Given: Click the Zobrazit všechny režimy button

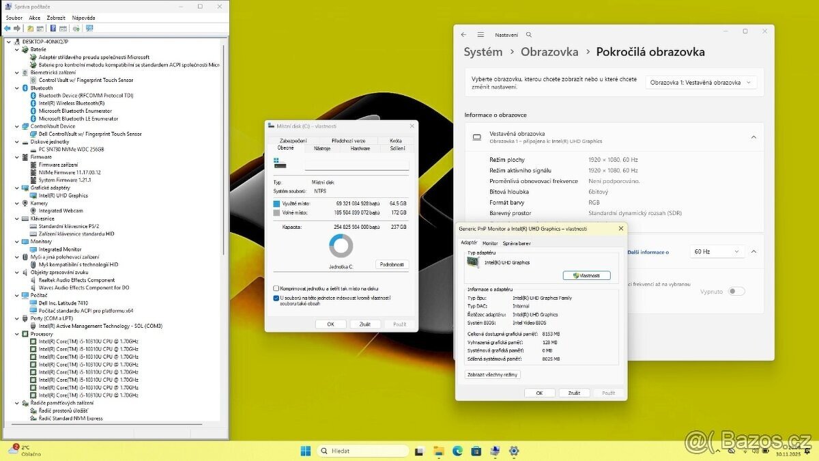Looking at the screenshot, I should (492, 374).
